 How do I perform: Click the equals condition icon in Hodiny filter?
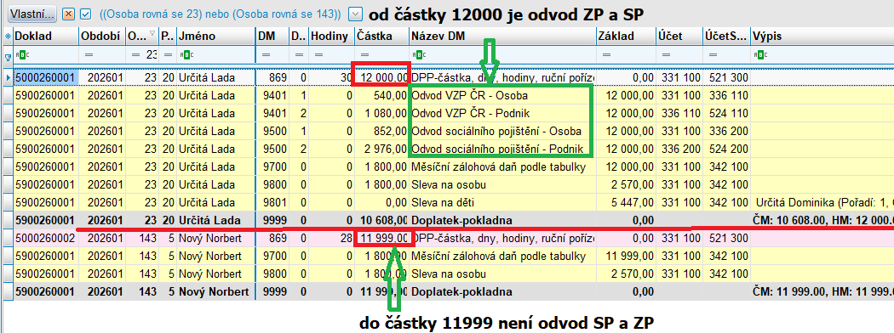(318, 55)
